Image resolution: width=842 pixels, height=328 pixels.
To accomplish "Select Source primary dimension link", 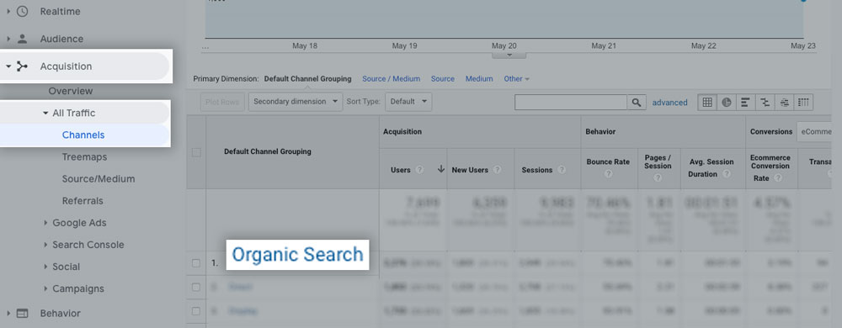I will 443,79.
